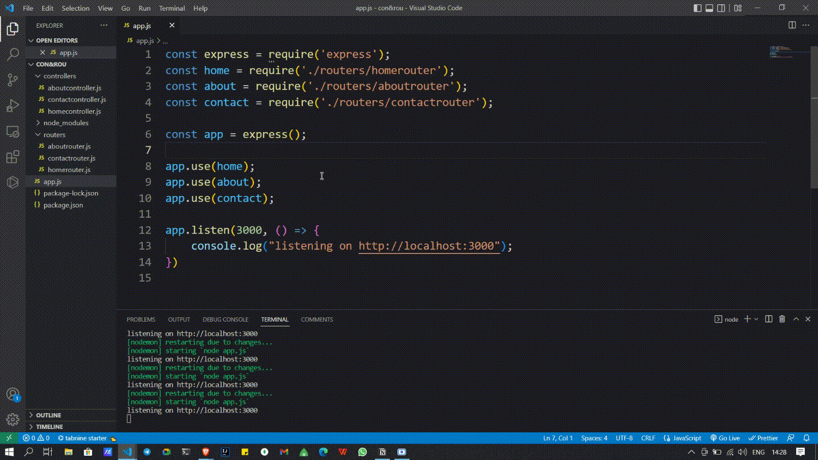This screenshot has width=818, height=460.
Task: Open the Source Control view
Action: 13,80
